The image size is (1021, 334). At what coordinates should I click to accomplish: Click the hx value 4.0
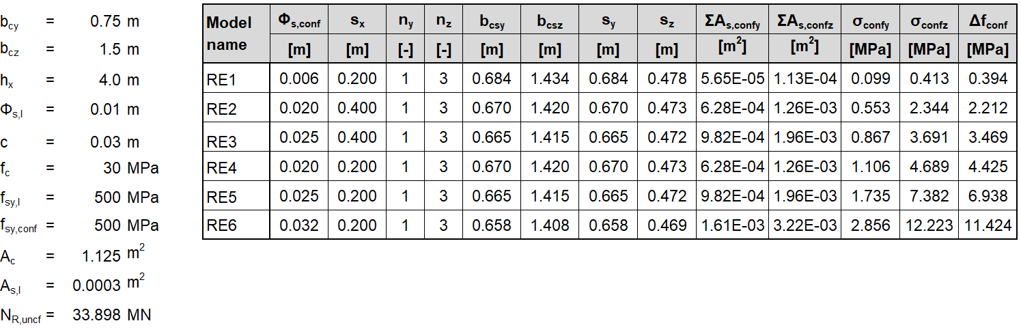tap(110, 80)
